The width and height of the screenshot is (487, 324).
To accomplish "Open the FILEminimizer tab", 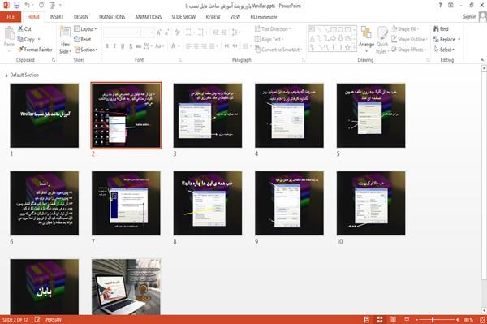I will [x=264, y=17].
